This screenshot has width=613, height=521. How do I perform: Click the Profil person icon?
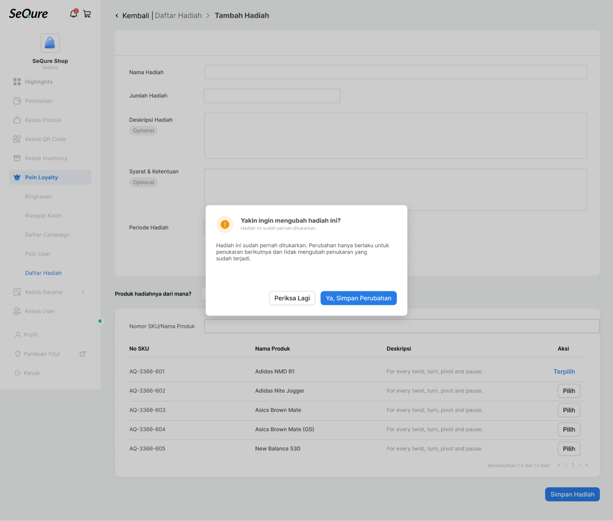click(x=18, y=335)
